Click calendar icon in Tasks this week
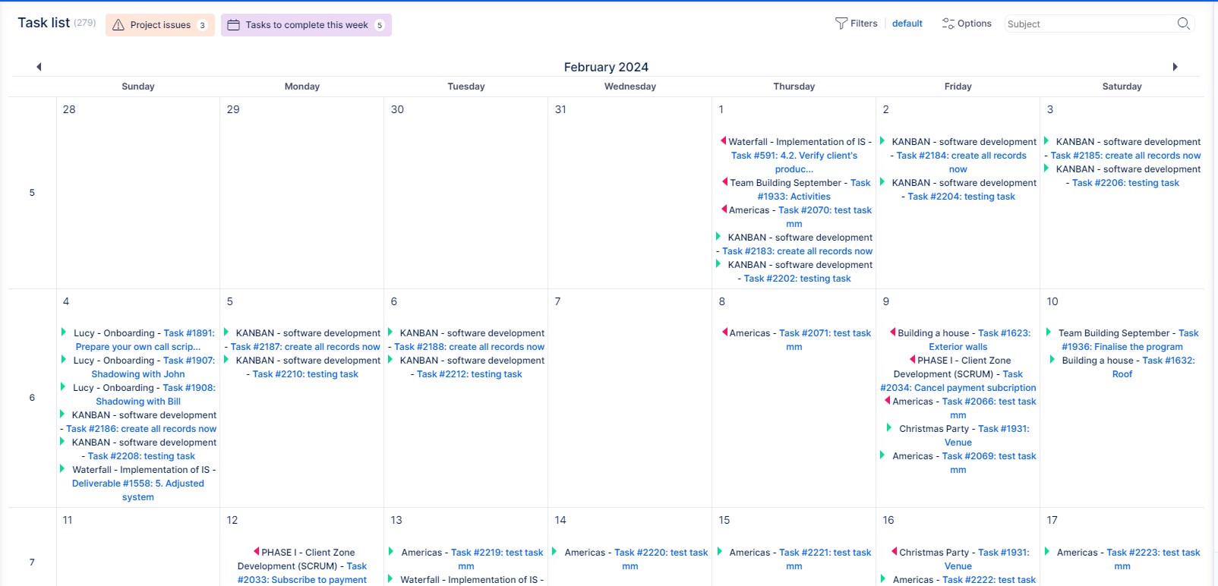Image resolution: width=1218 pixels, height=586 pixels. [234, 25]
